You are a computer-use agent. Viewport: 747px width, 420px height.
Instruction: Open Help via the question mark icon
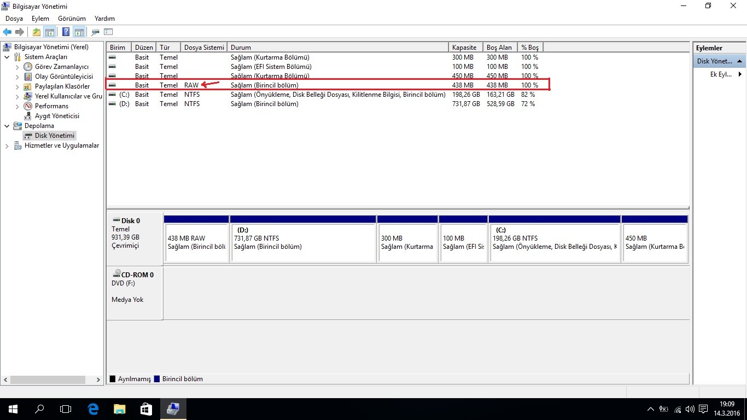pos(66,32)
